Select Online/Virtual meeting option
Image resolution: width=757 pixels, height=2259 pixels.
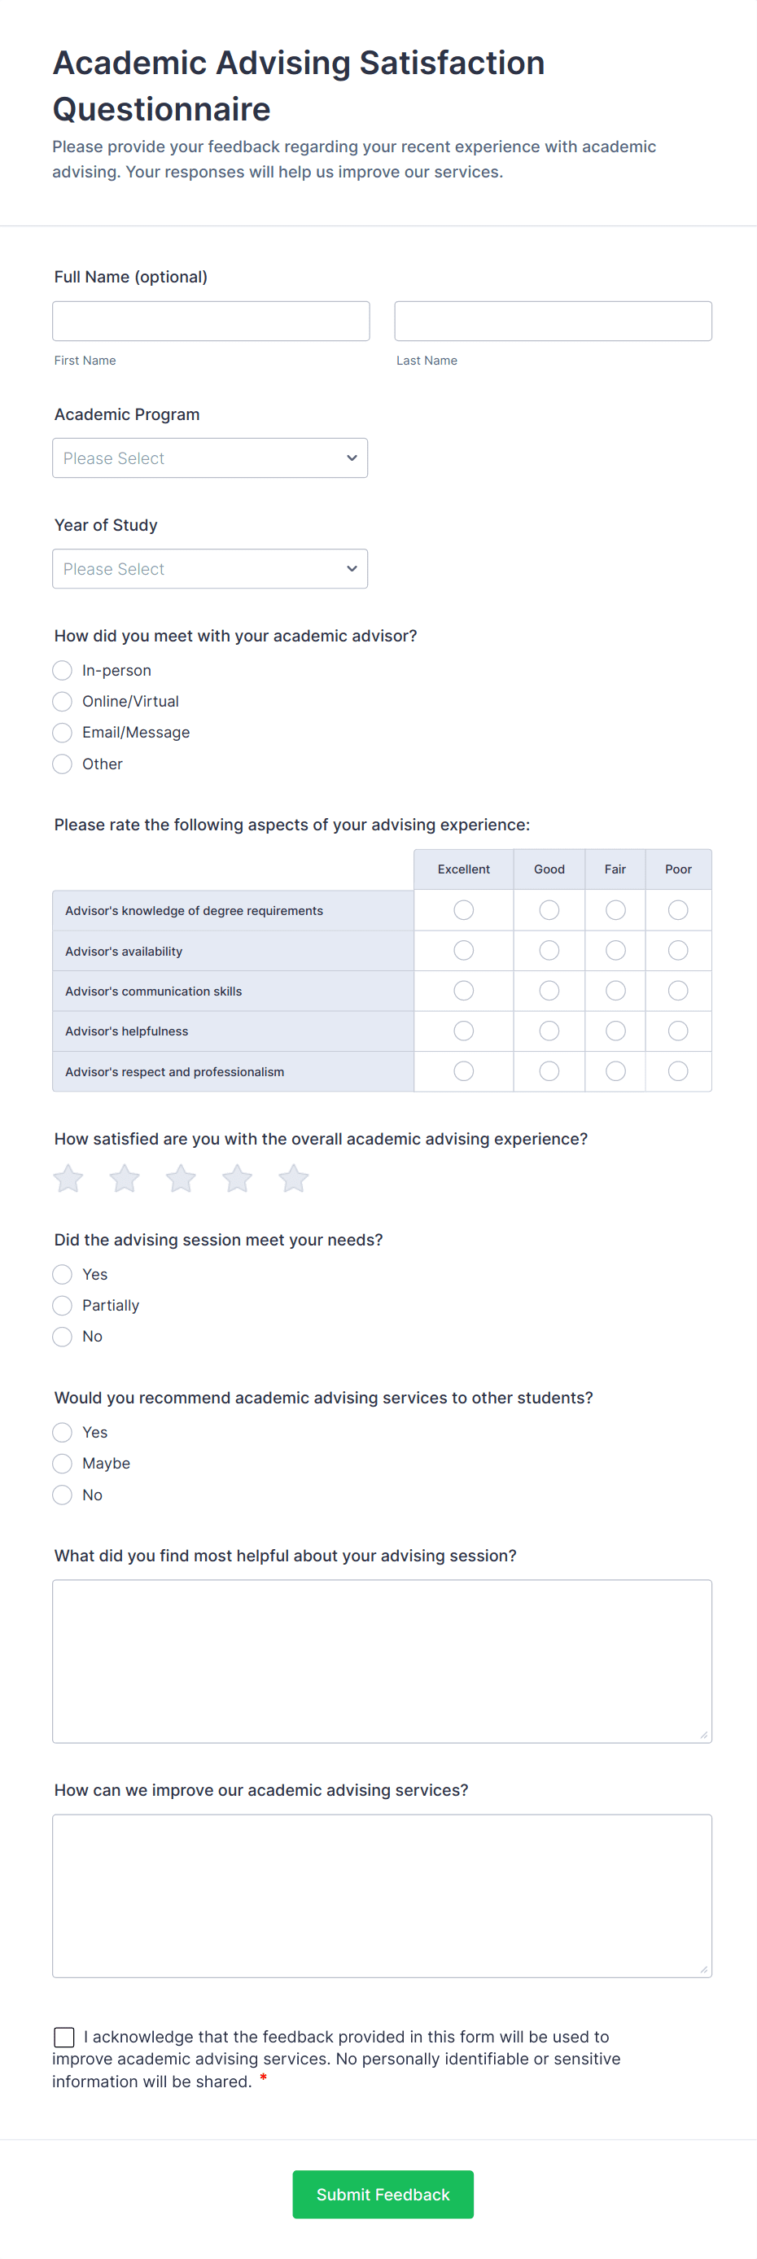tap(61, 701)
